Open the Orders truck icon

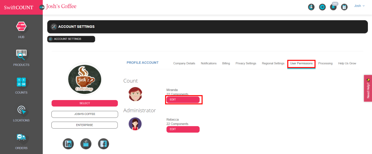click(x=21, y=138)
